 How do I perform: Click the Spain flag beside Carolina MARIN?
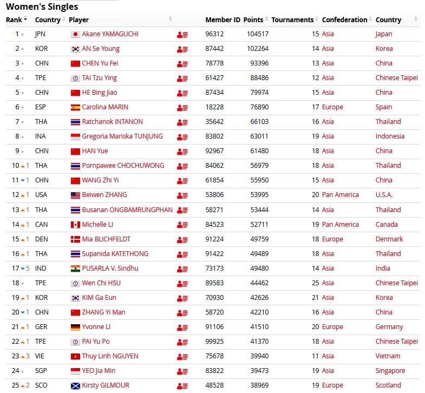pos(75,108)
